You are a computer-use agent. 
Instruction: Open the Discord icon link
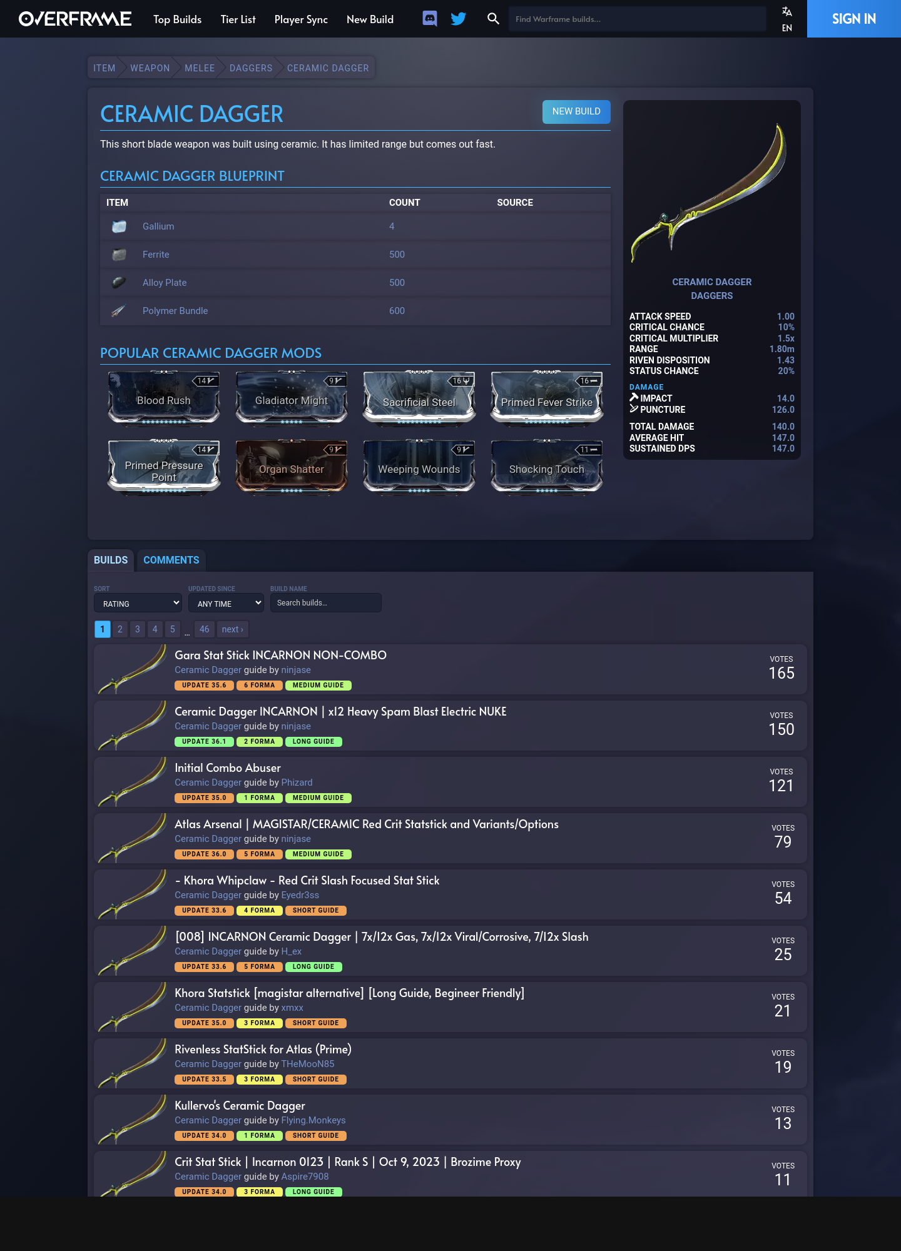[430, 19]
